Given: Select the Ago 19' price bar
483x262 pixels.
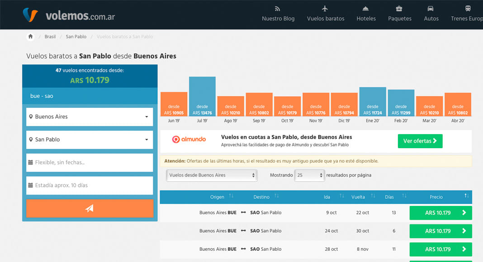Looking at the screenshot, I should coord(231,106).
